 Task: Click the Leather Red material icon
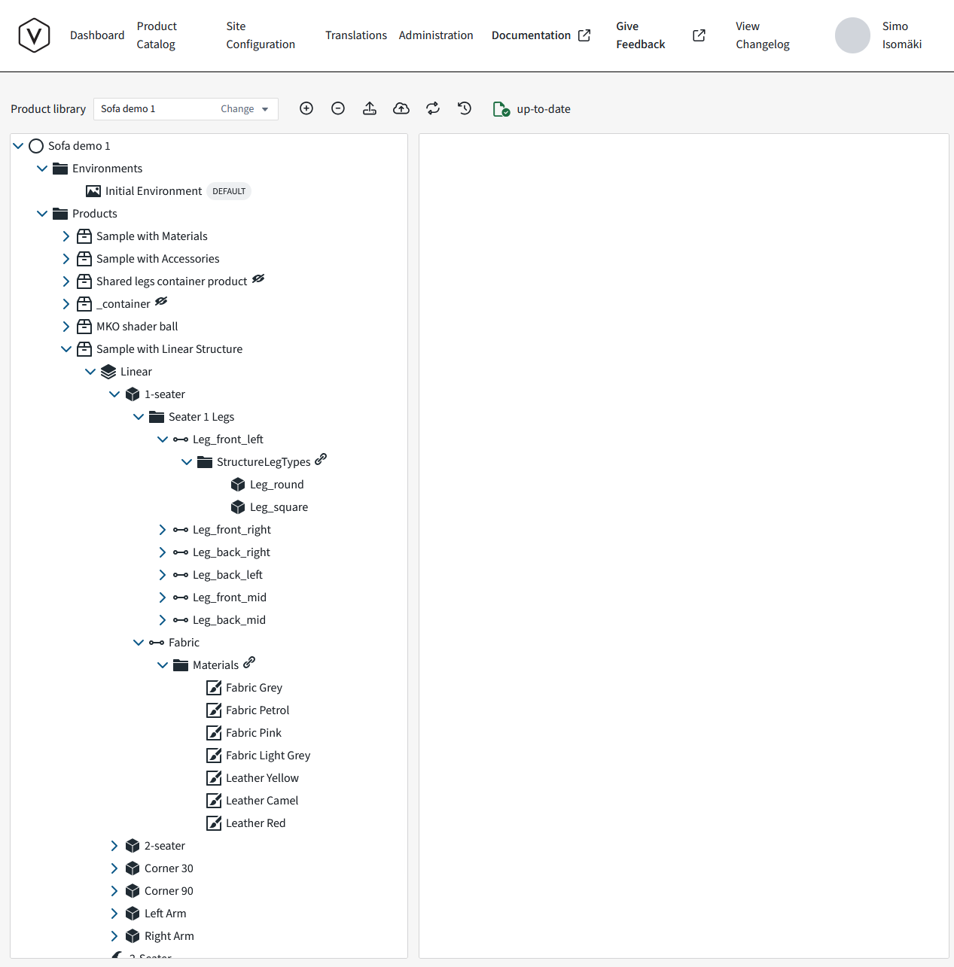(x=214, y=823)
